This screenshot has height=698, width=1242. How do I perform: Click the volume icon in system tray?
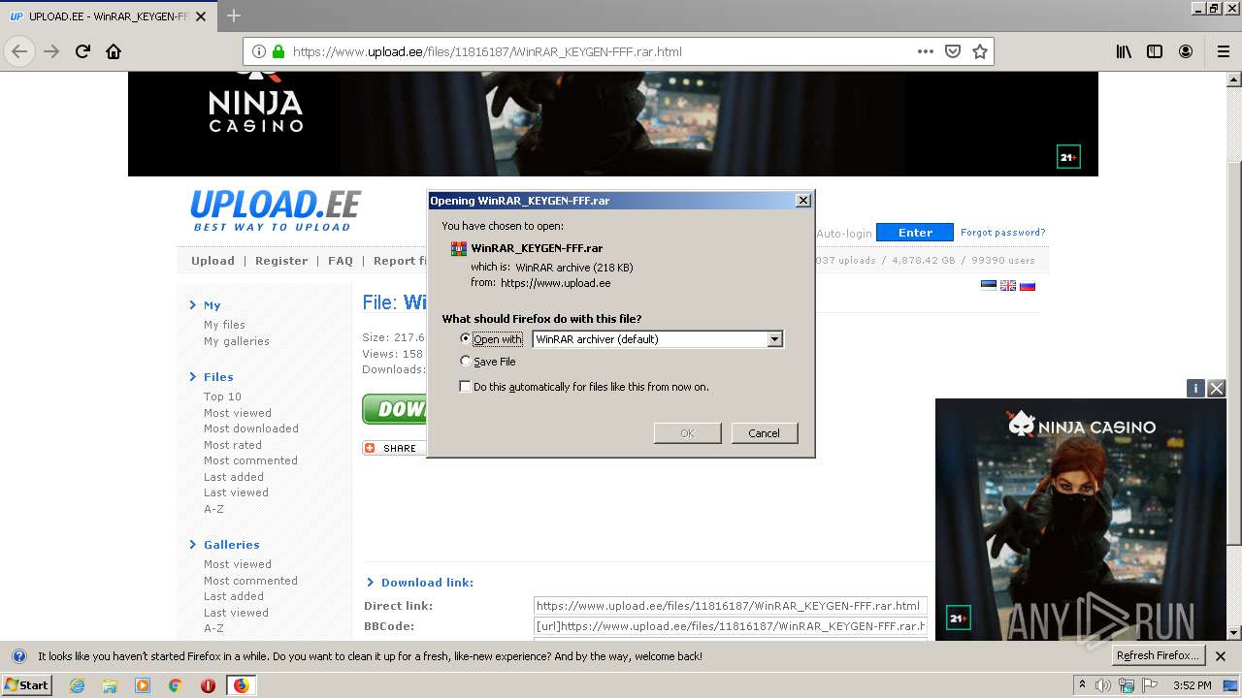click(x=1103, y=685)
